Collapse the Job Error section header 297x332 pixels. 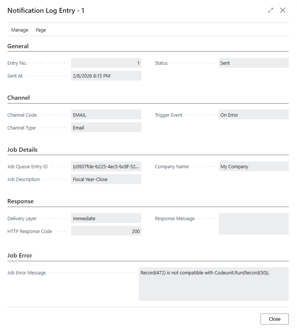click(x=20, y=256)
